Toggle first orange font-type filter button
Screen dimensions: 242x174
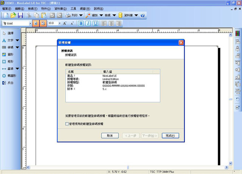point(36,23)
